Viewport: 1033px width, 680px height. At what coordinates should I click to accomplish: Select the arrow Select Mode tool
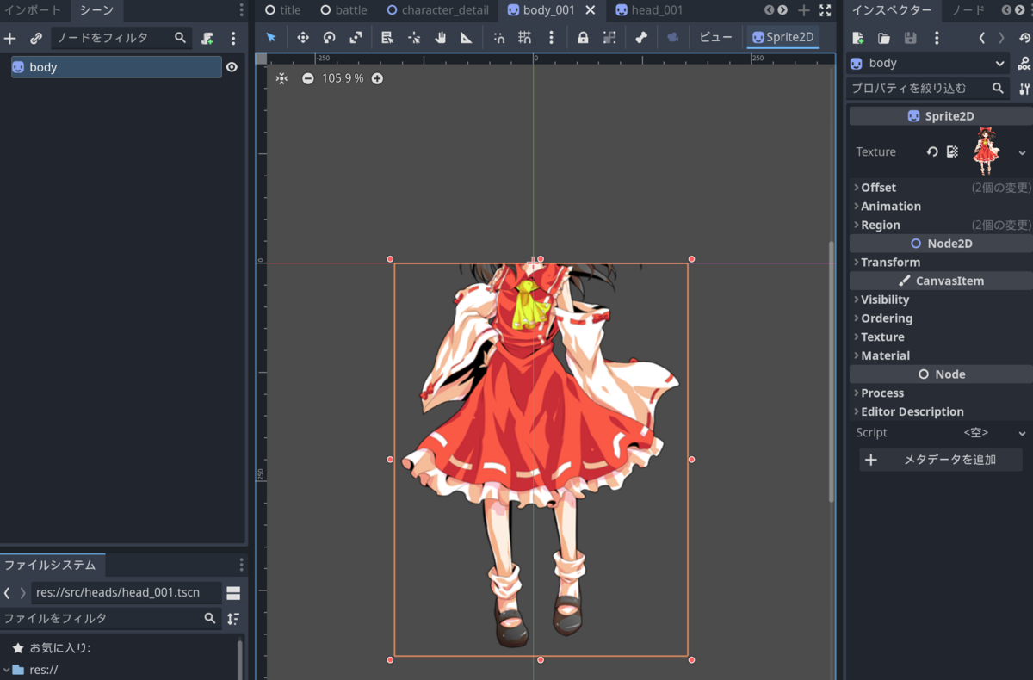tap(271, 38)
